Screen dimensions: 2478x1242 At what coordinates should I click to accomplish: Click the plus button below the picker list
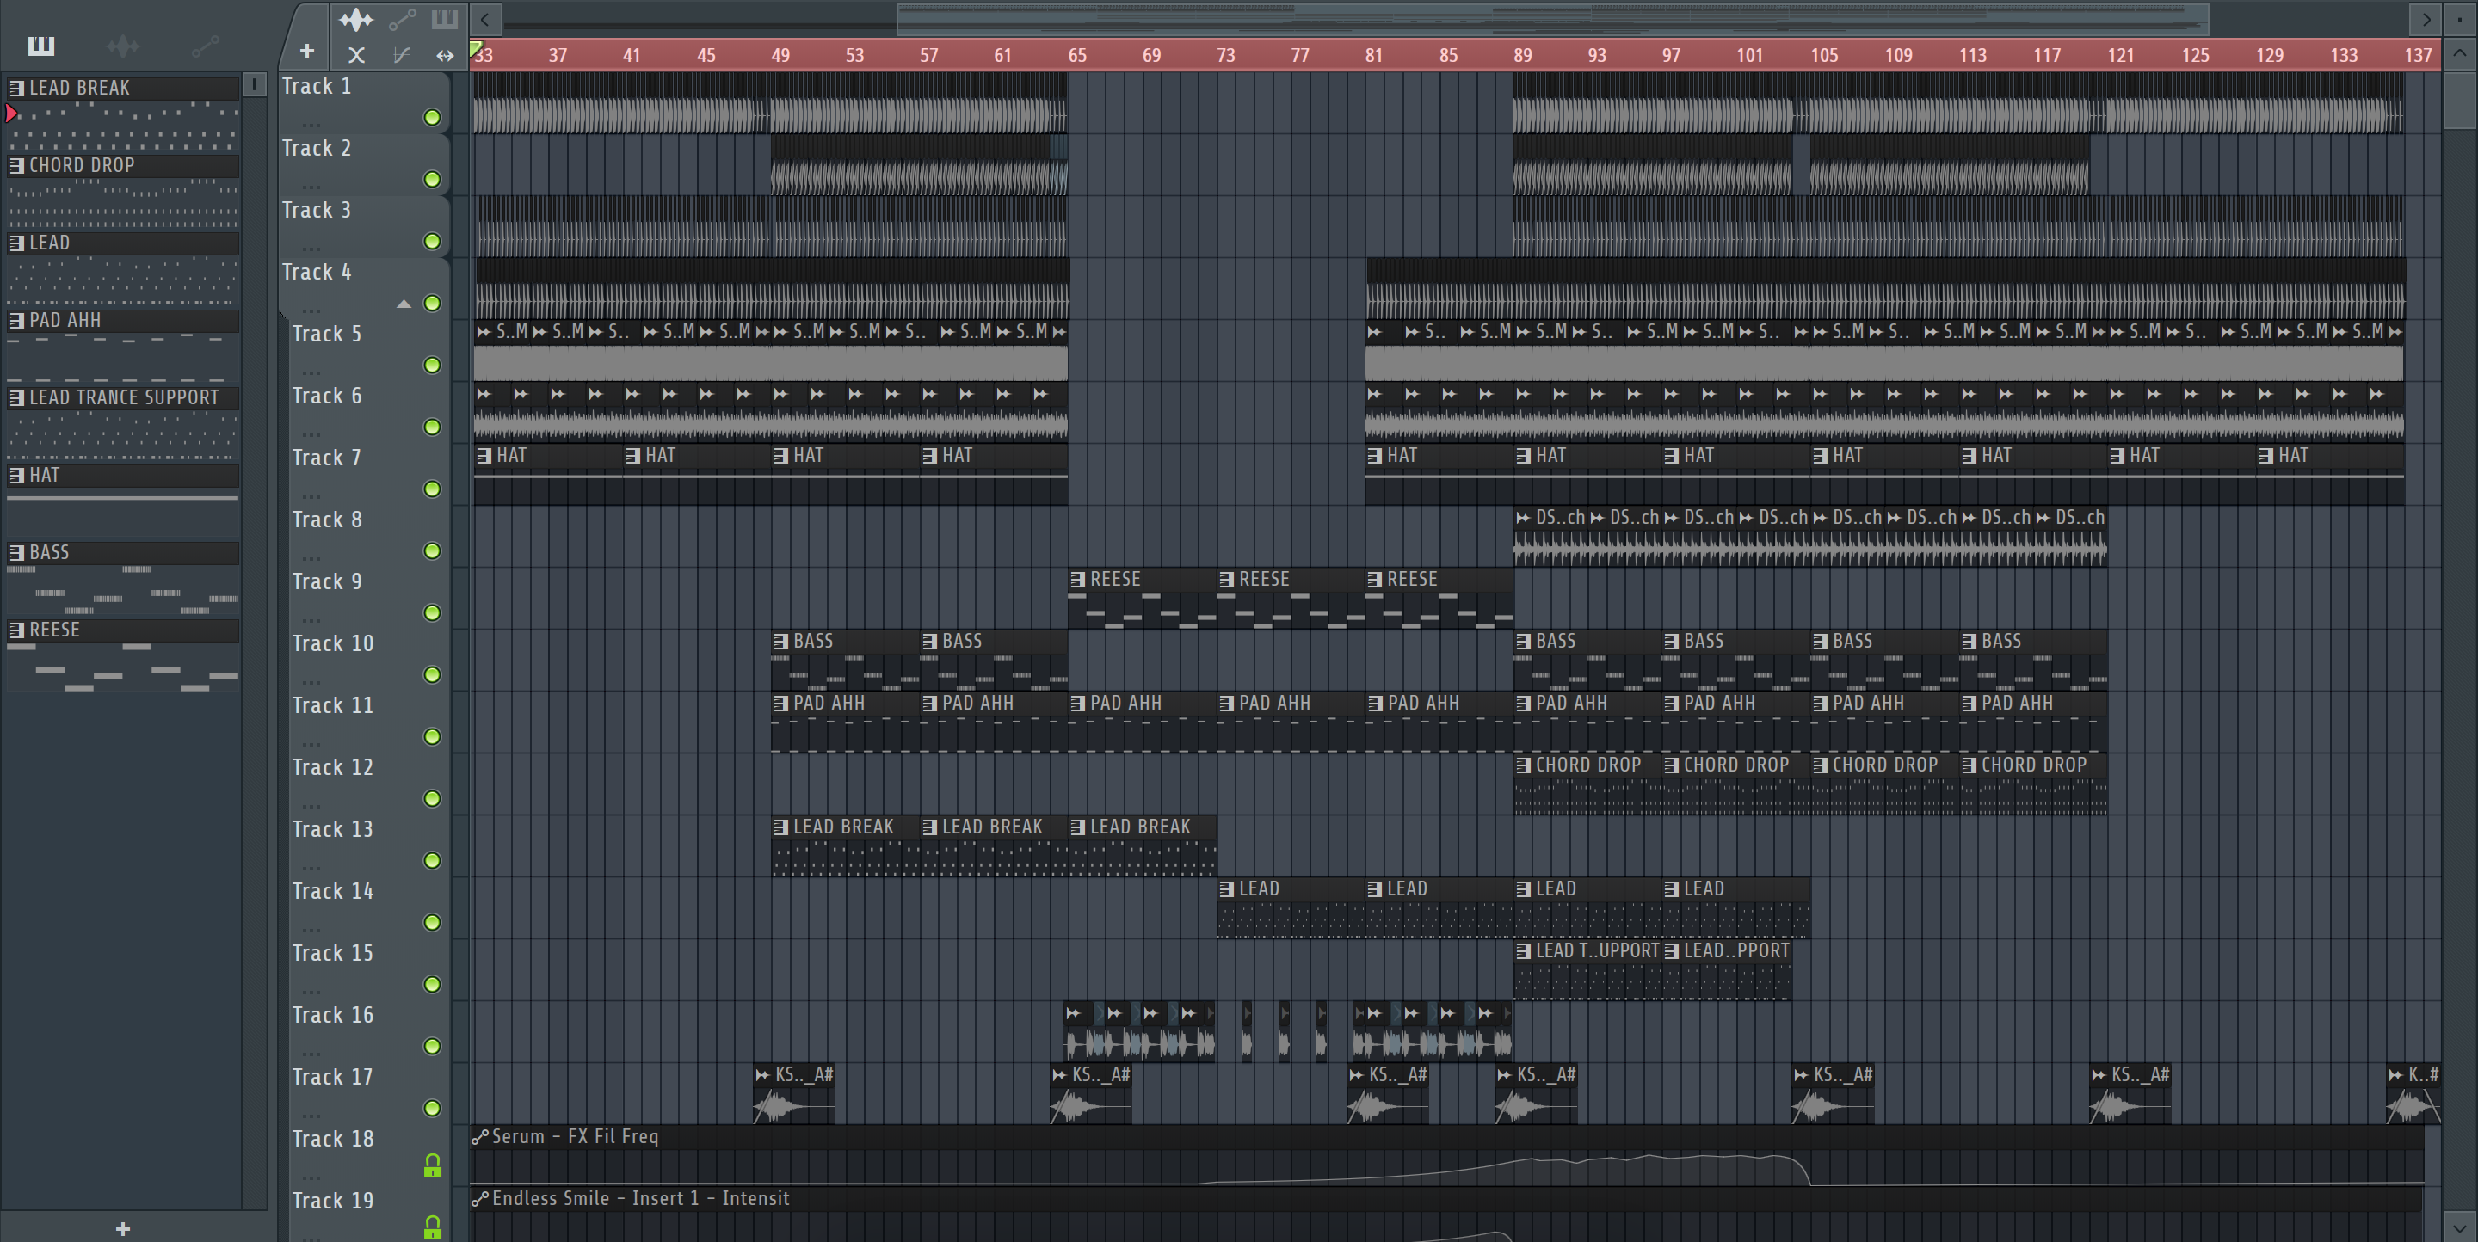[x=123, y=1228]
